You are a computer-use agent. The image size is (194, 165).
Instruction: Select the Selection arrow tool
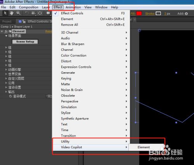pyautogui.click(x=5, y=13)
